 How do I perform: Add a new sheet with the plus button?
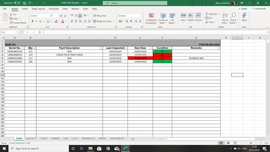(133, 139)
